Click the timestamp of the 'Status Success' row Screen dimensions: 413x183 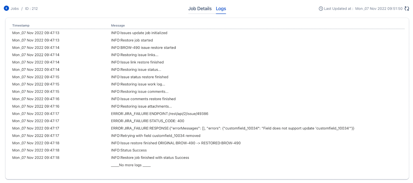point(36,150)
